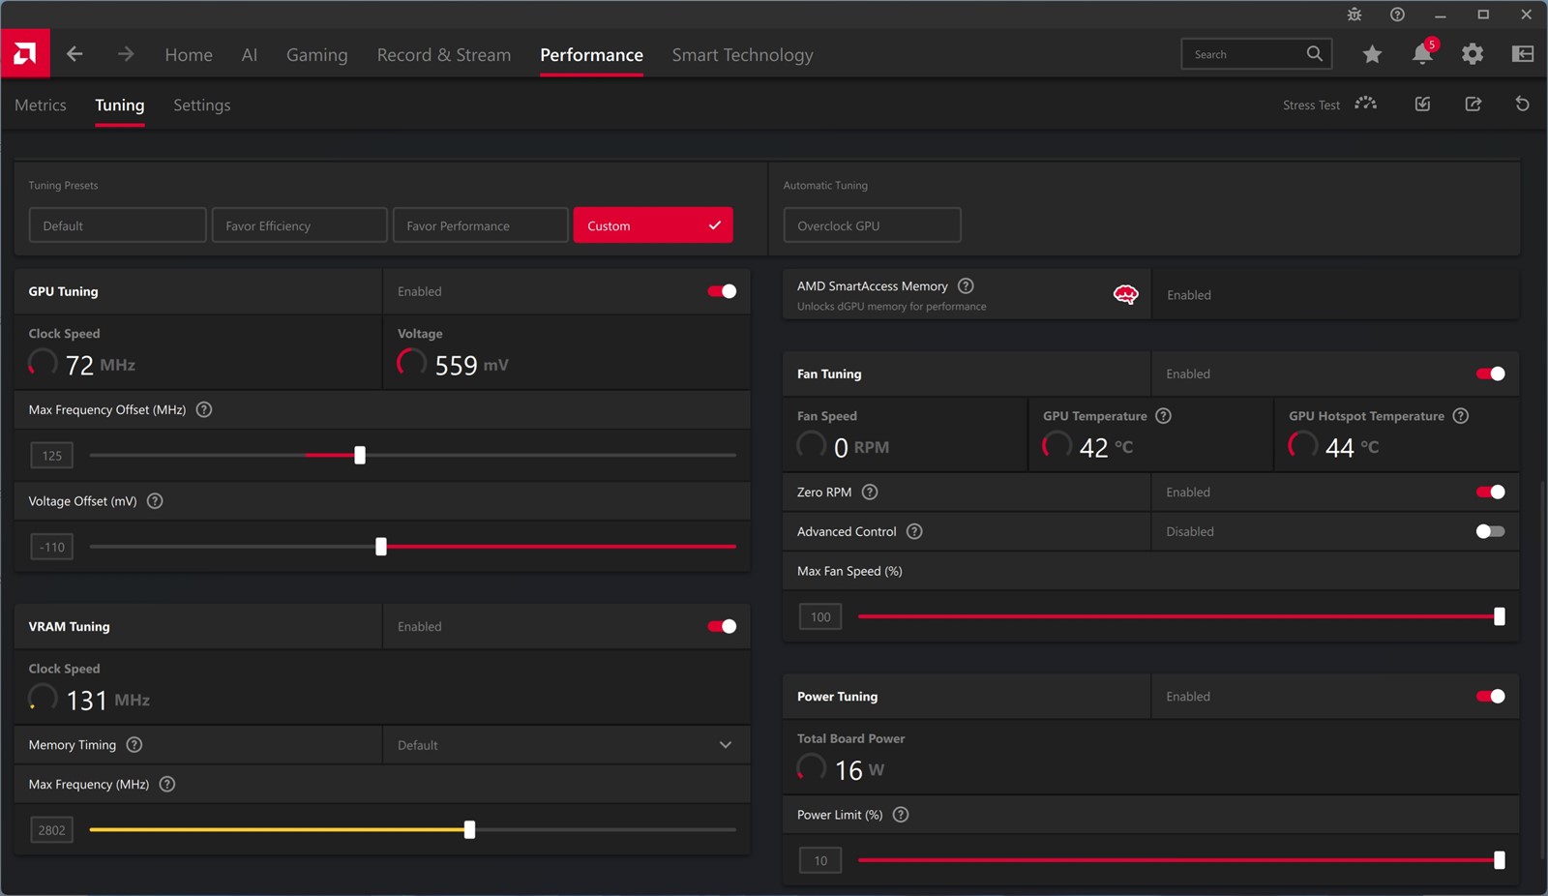The width and height of the screenshot is (1548, 896).
Task: Open the Smart Technology tab
Action: (742, 55)
